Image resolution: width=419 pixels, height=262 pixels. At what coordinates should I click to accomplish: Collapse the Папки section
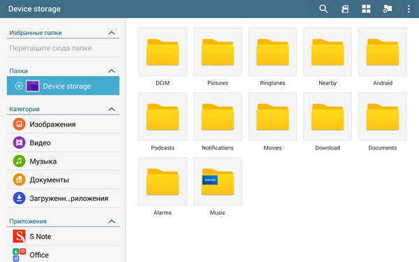(x=112, y=71)
